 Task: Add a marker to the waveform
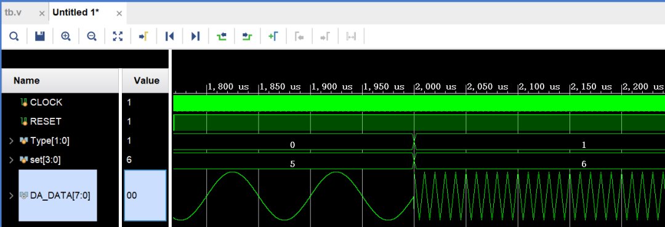pos(273,37)
